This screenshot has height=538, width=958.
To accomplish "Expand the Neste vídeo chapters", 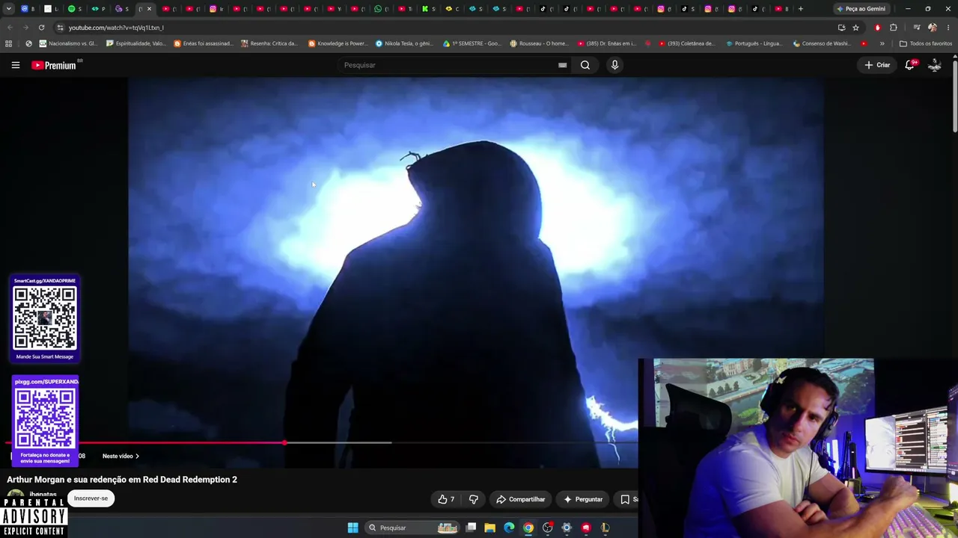I will 121,456.
